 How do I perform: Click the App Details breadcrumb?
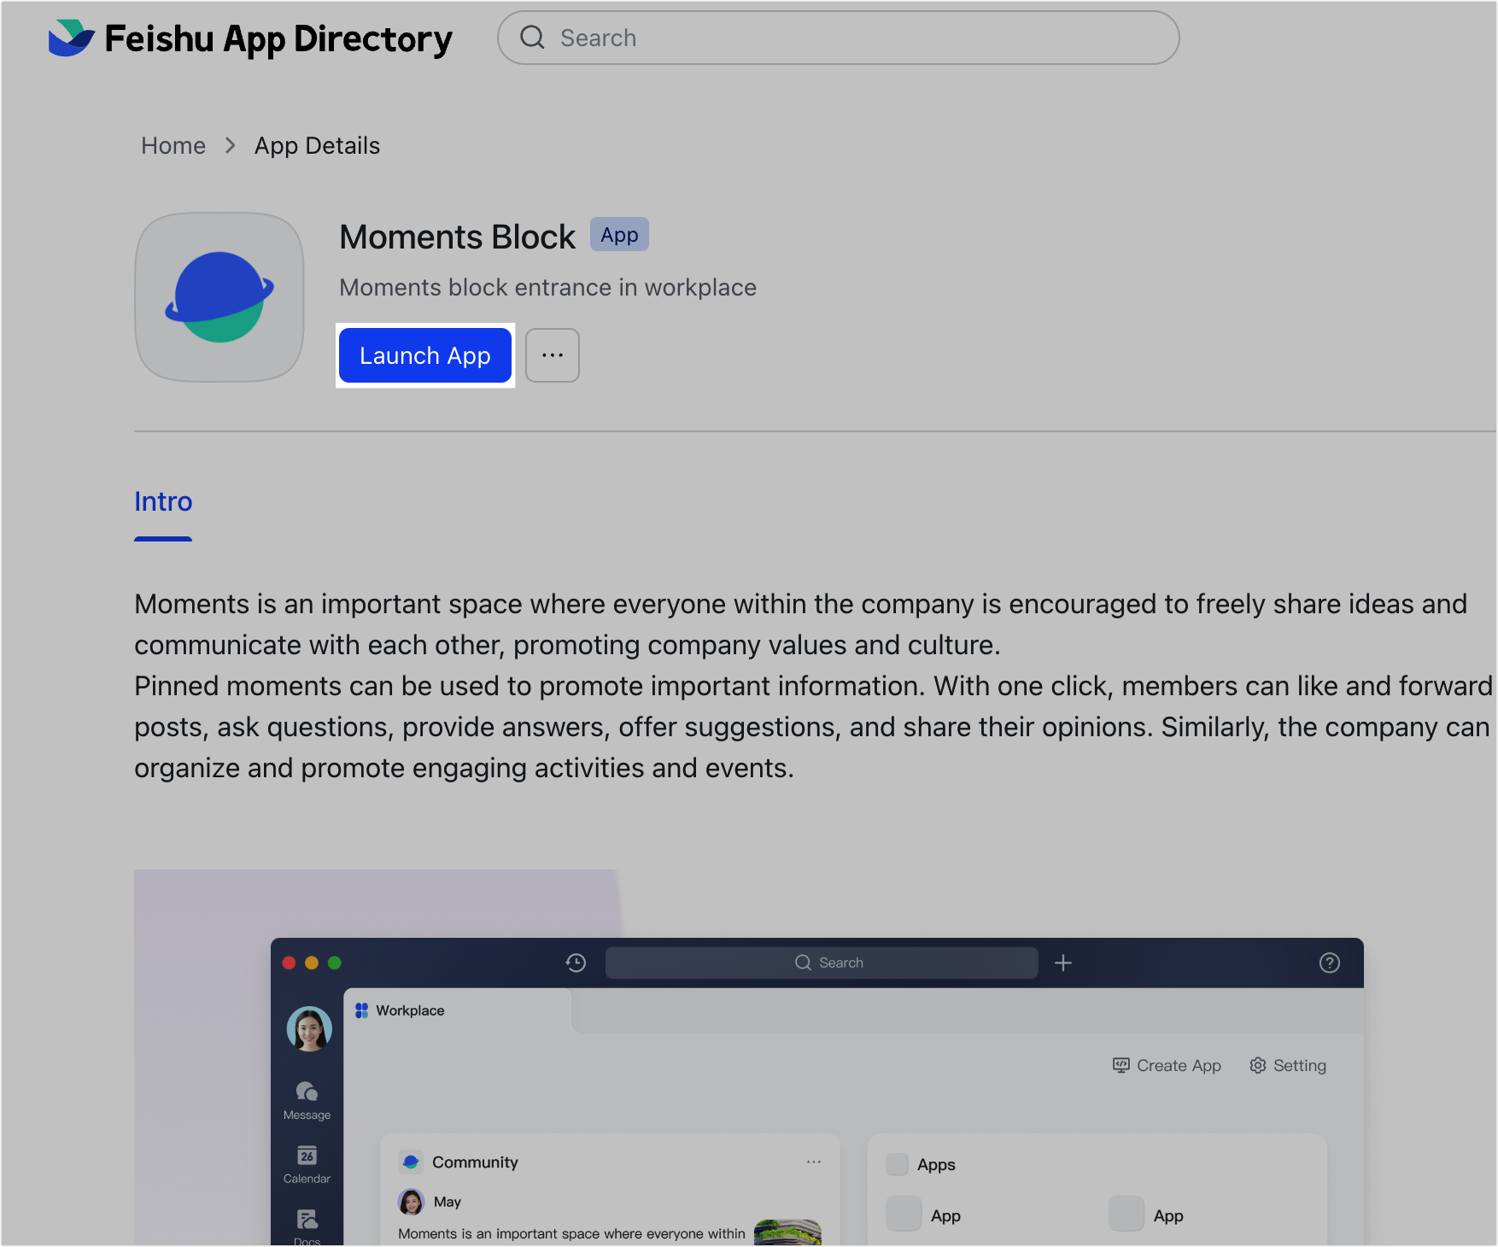coord(317,146)
